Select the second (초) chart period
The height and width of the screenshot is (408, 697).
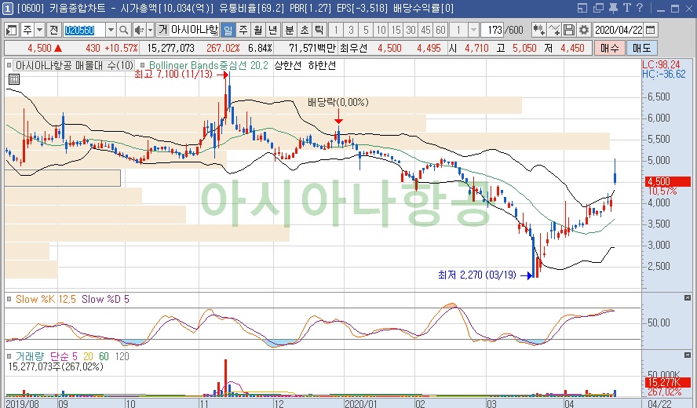point(305,31)
